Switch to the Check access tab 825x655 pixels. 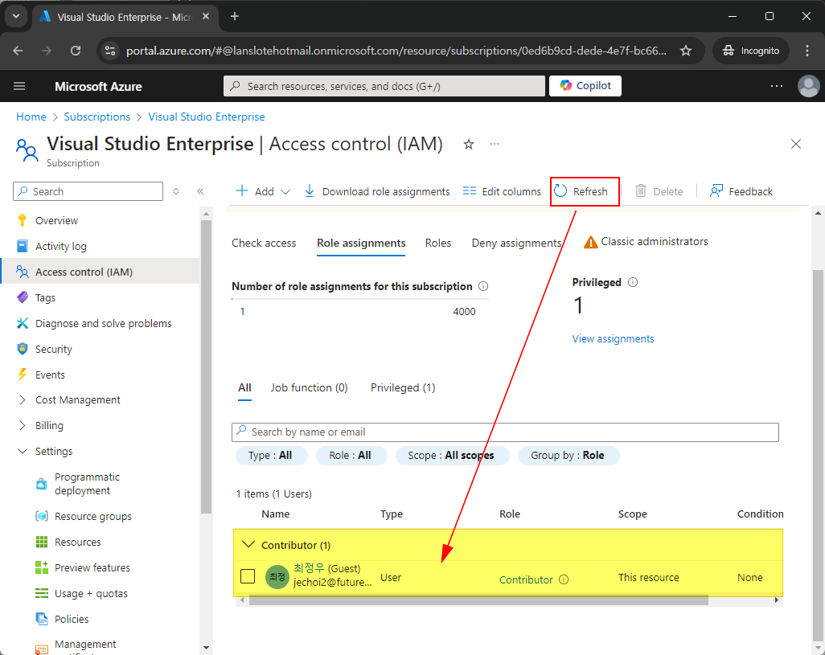click(x=264, y=243)
